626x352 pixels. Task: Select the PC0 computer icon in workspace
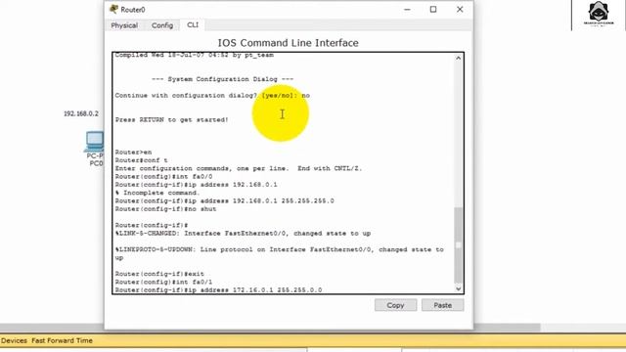coord(95,142)
